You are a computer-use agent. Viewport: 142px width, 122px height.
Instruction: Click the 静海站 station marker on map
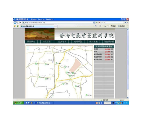57,63
